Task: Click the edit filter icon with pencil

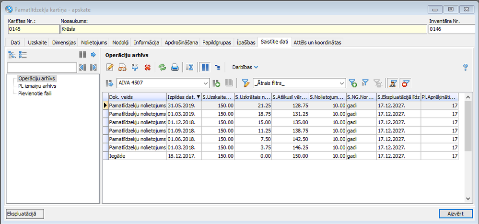Action: [245, 83]
